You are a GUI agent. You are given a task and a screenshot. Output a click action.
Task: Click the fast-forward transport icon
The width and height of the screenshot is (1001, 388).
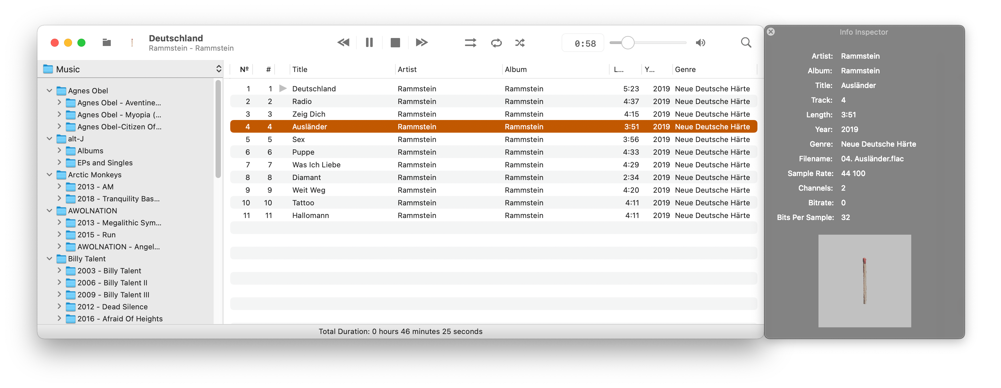pos(421,43)
